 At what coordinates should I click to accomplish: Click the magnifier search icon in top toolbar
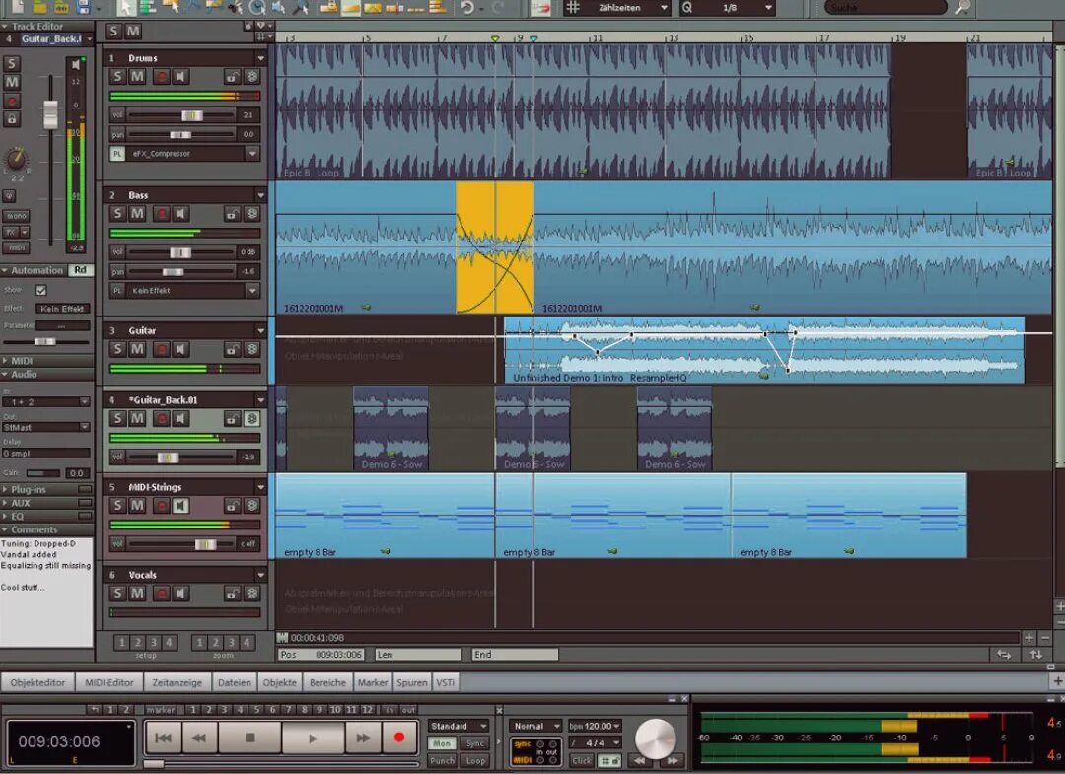(962, 8)
